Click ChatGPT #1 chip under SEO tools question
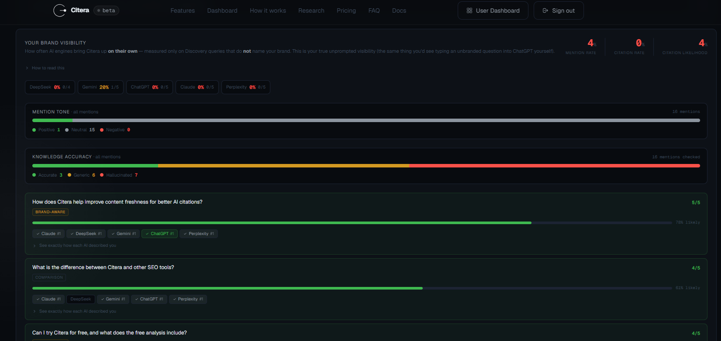The height and width of the screenshot is (341, 721). click(x=149, y=299)
